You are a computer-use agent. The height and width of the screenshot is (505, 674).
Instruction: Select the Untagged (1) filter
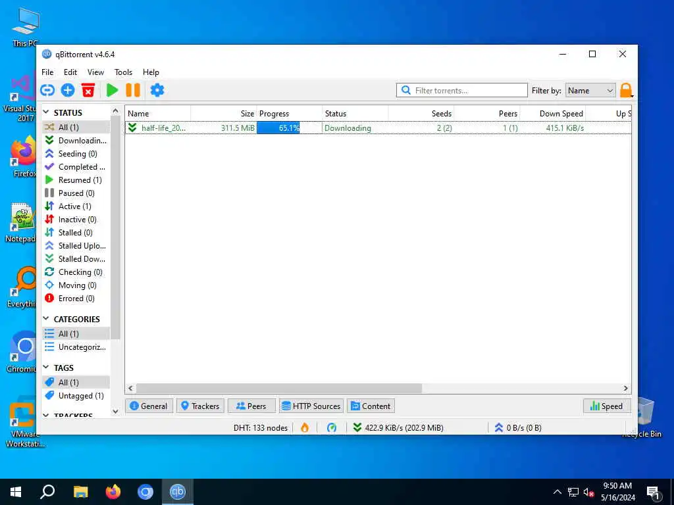point(76,395)
